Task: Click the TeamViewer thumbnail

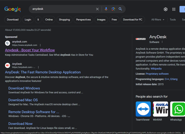Action: (143, 109)
